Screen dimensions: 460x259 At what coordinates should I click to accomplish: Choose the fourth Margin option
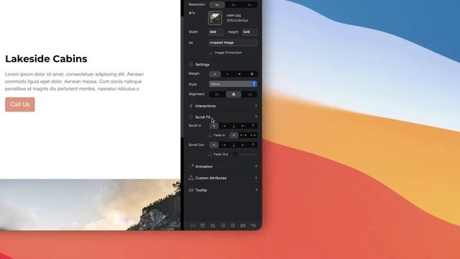(x=252, y=74)
